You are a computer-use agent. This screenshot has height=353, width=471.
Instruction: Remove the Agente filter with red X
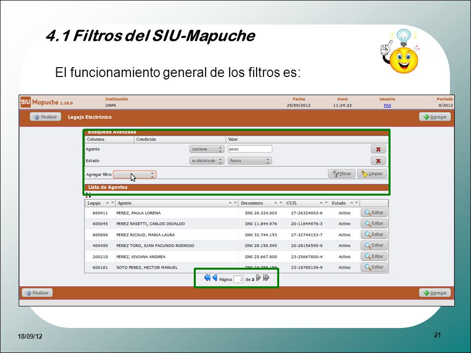[378, 149]
